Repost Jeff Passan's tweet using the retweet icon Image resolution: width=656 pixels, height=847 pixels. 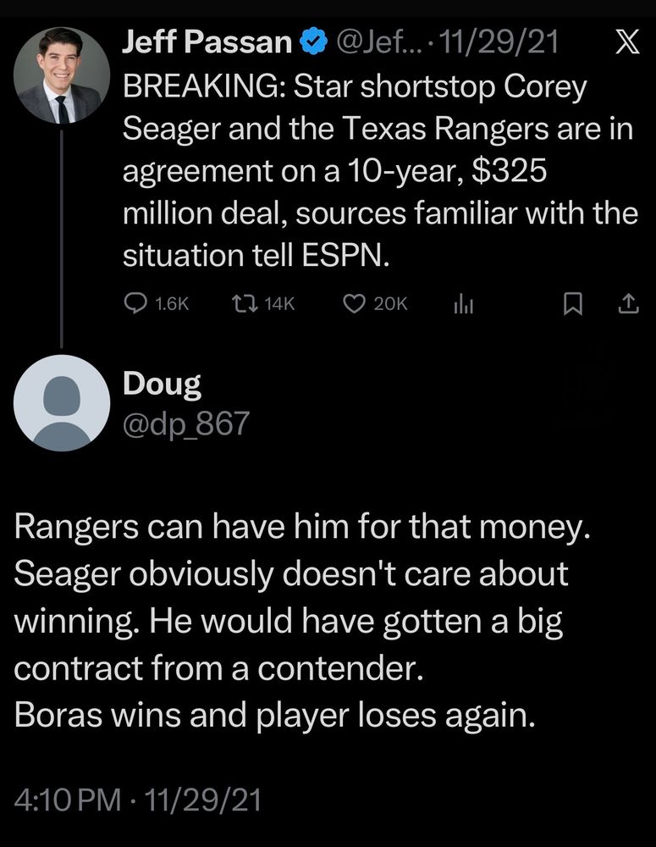[x=244, y=303]
